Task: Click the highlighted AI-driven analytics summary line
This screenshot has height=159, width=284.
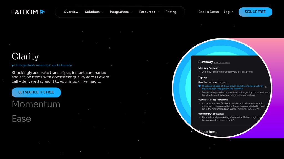Action: 232,88
